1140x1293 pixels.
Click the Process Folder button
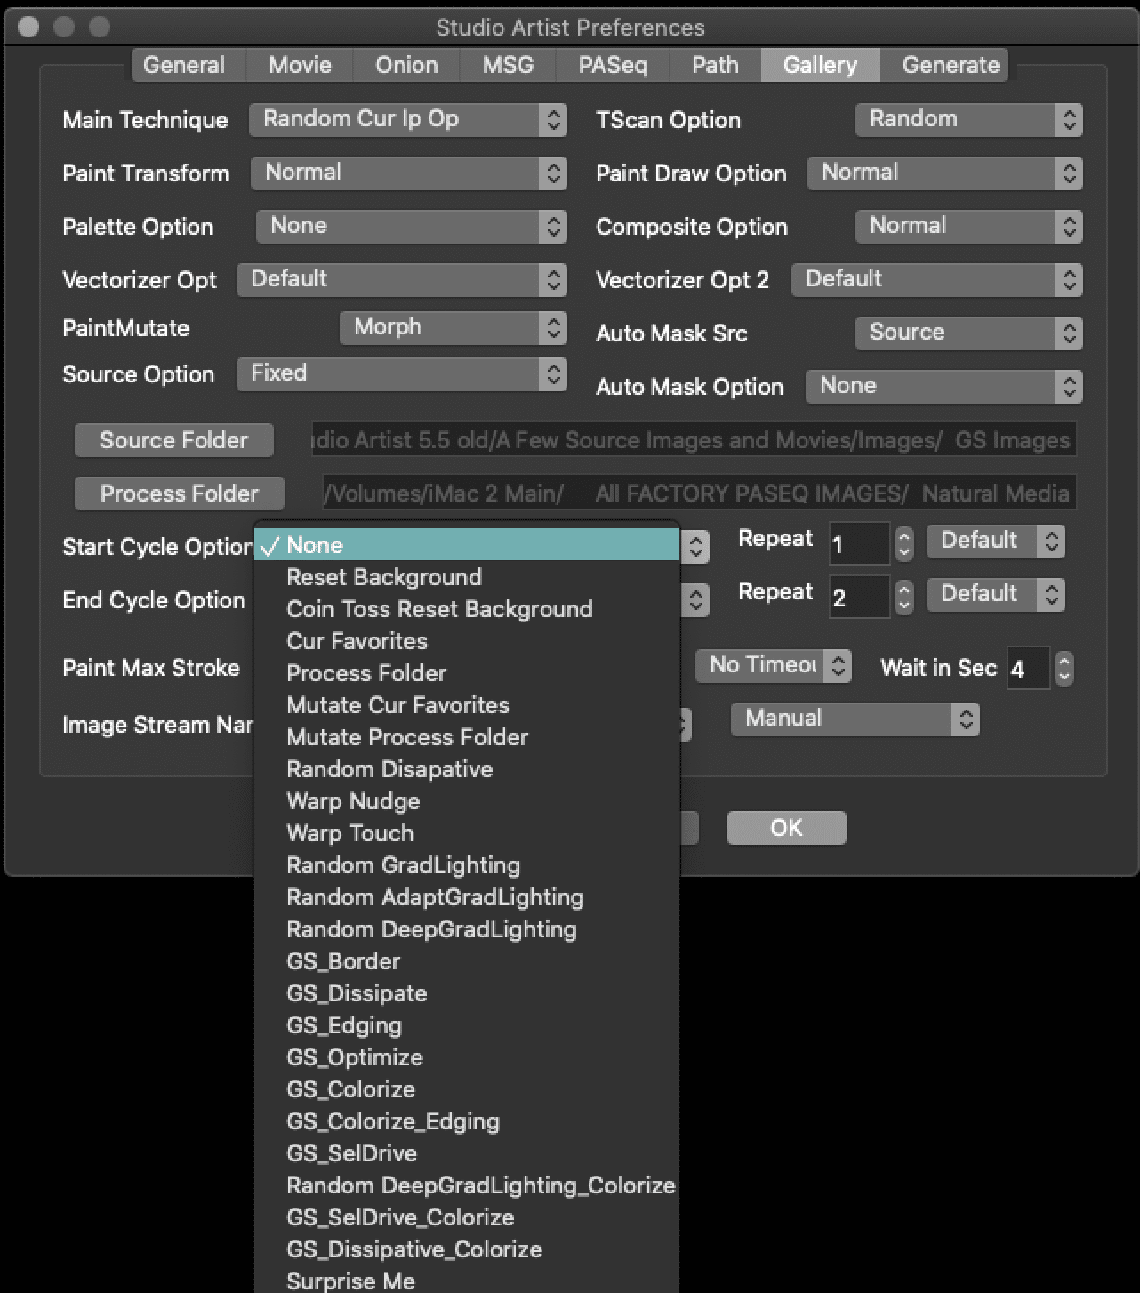(180, 494)
